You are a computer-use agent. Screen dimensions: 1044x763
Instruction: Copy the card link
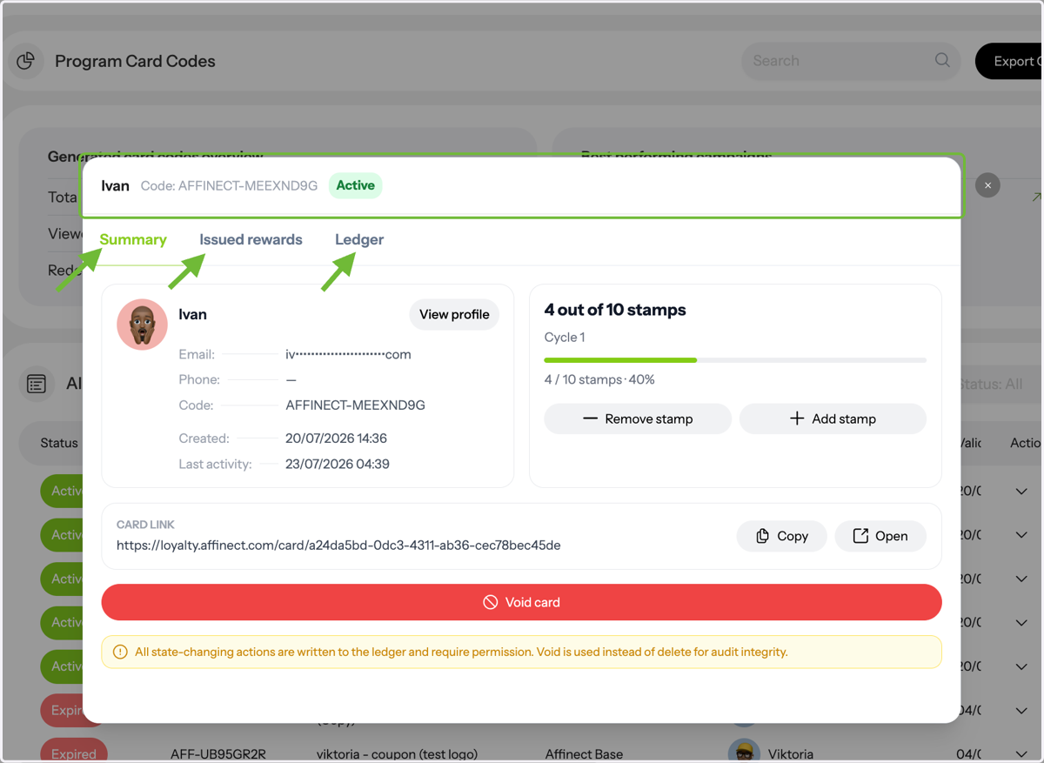coord(782,536)
